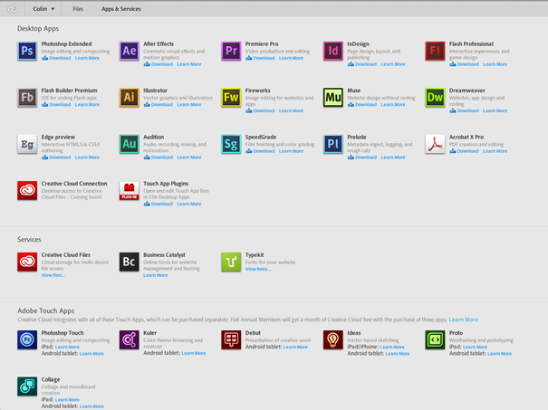Click the Premiere Pro Pr icon
The height and width of the screenshot is (410, 548).
click(x=231, y=51)
